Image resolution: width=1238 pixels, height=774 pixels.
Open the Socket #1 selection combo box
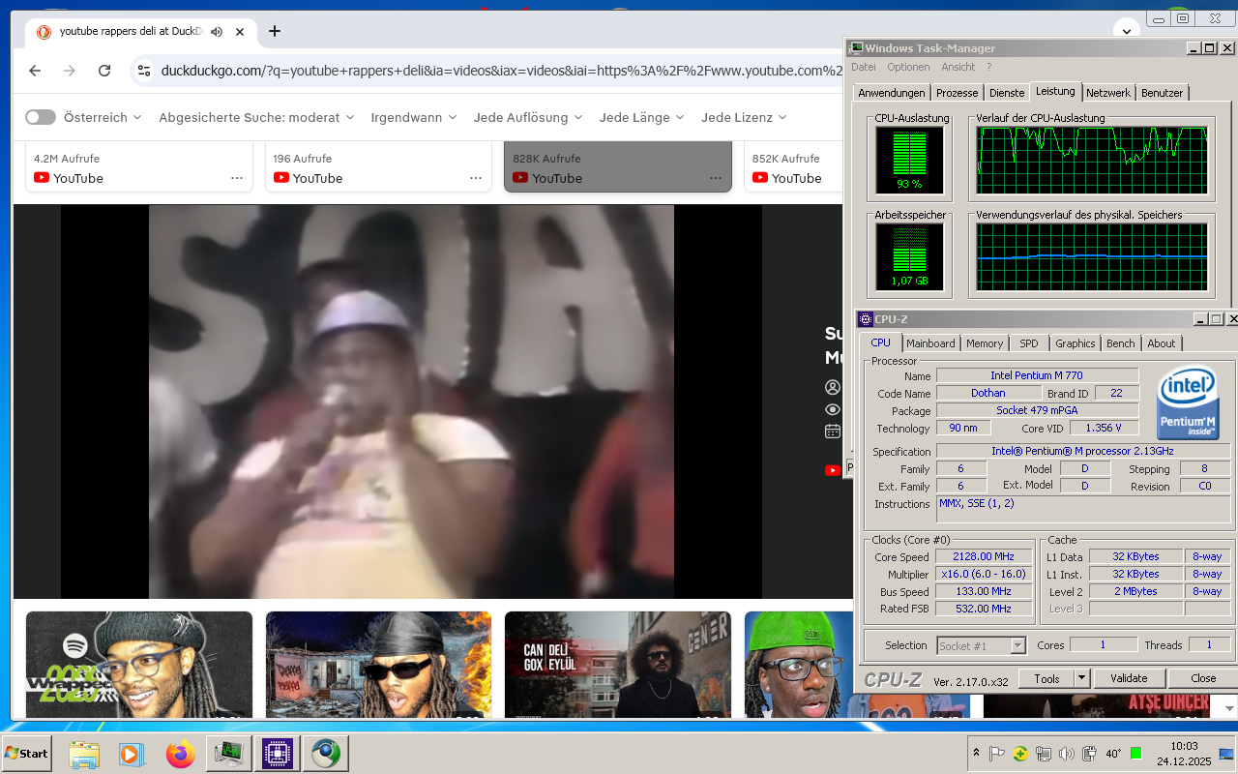pos(981,645)
